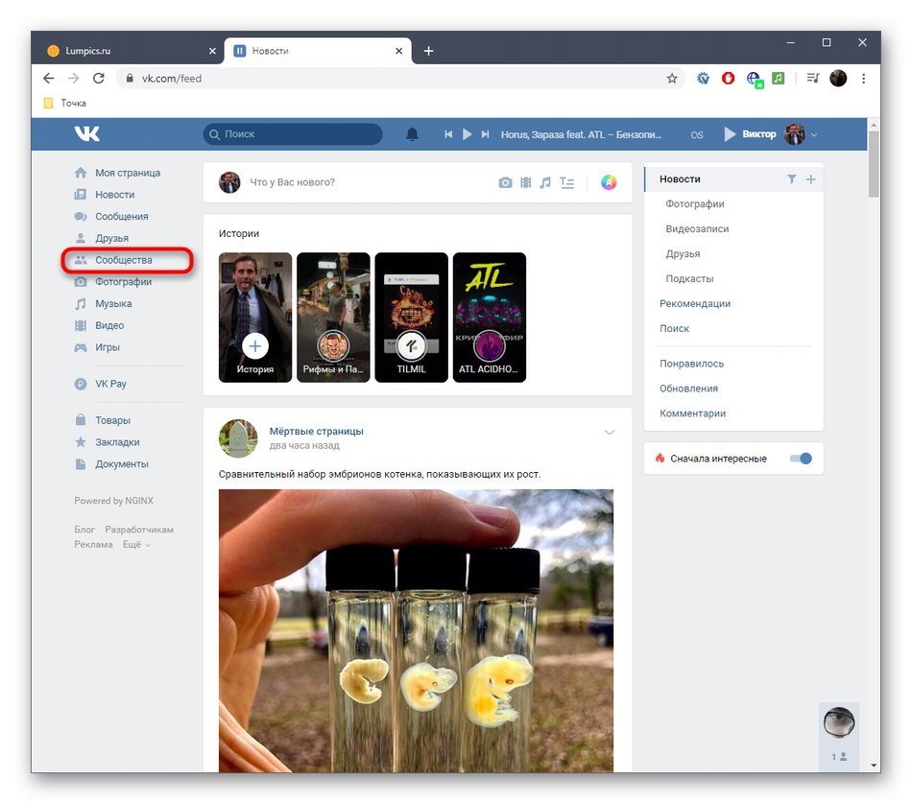
Task: Open Разработчикам footer link
Action: click(x=139, y=530)
